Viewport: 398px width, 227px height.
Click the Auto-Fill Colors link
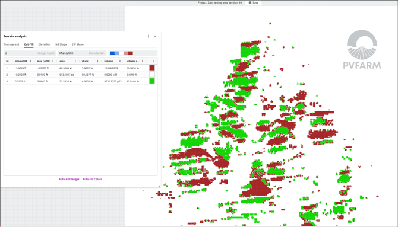[x=93, y=179]
